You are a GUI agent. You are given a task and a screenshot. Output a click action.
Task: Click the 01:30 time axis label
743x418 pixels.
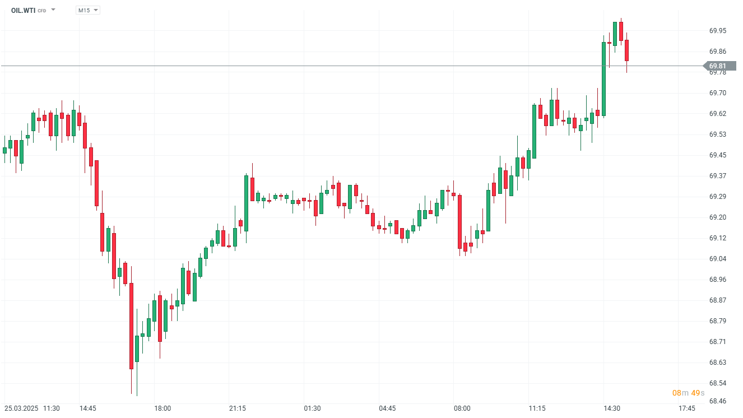(312, 408)
